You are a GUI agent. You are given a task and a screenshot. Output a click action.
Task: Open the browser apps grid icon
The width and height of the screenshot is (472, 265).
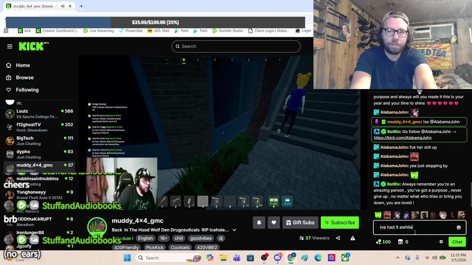(x=6, y=31)
